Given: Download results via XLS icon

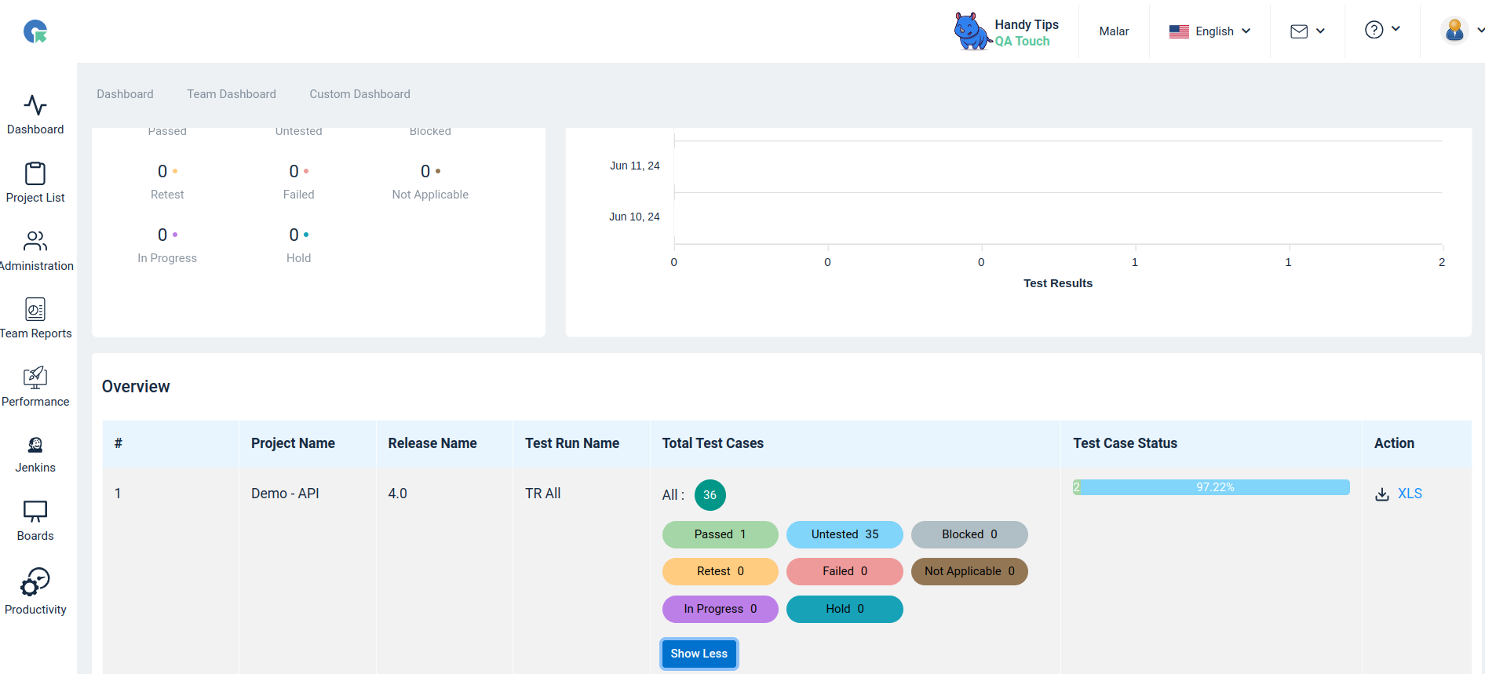Looking at the screenshot, I should (1382, 494).
